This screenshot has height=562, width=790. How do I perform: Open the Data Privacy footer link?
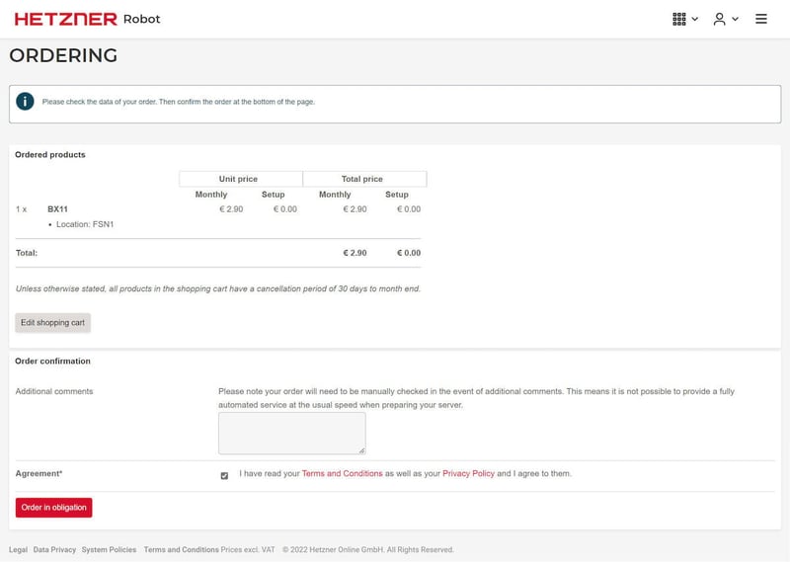click(54, 549)
